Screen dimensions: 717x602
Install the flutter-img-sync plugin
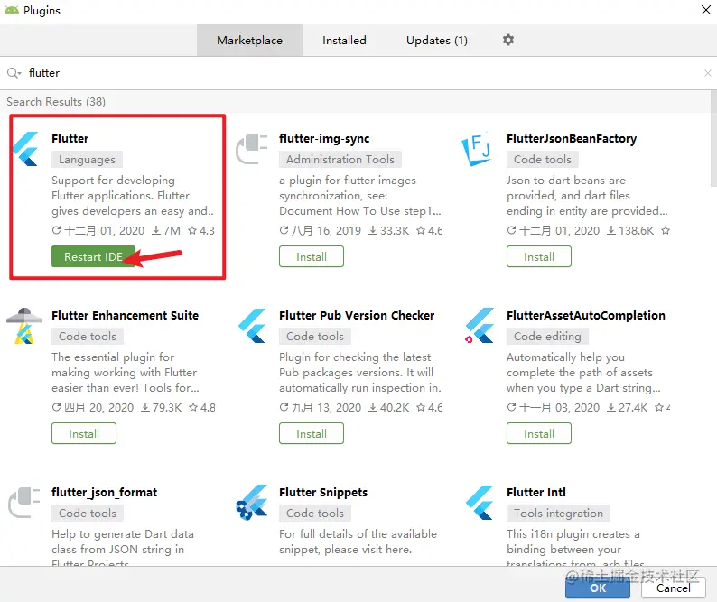312,257
